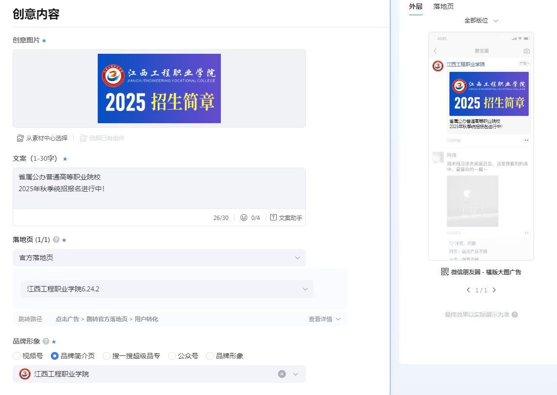The image size is (557, 395).
Task: Open the 官方落地页 type dropdown
Action: [x=159, y=258]
